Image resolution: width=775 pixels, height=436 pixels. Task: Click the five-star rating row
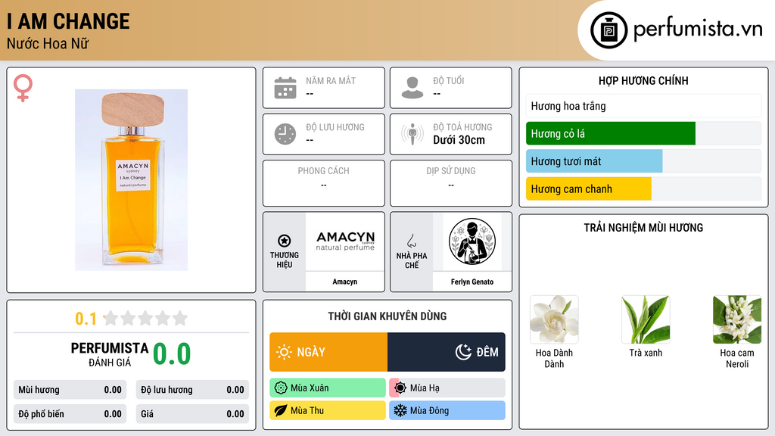(x=146, y=318)
